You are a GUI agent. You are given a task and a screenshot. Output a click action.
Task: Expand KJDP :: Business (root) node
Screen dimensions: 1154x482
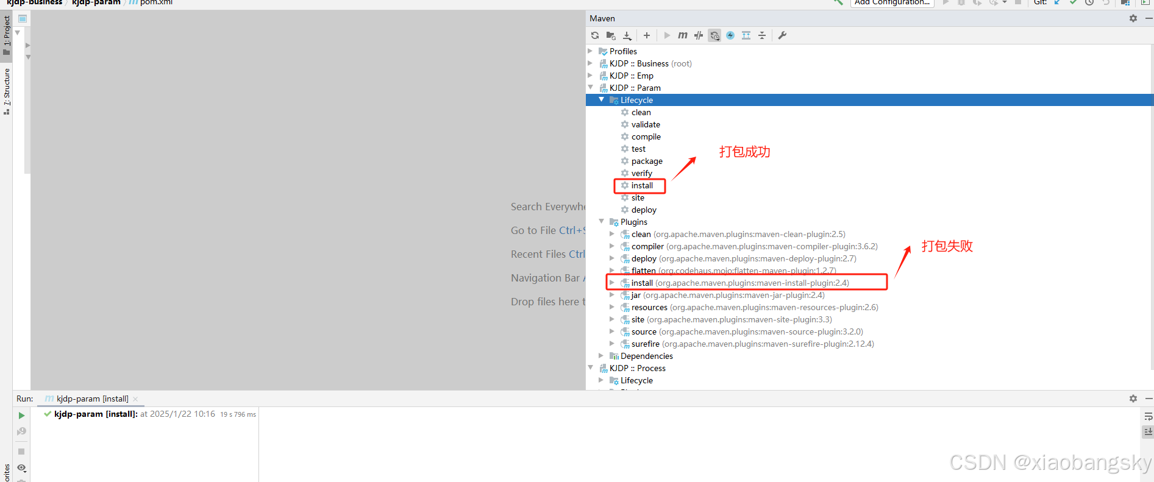[590, 63]
